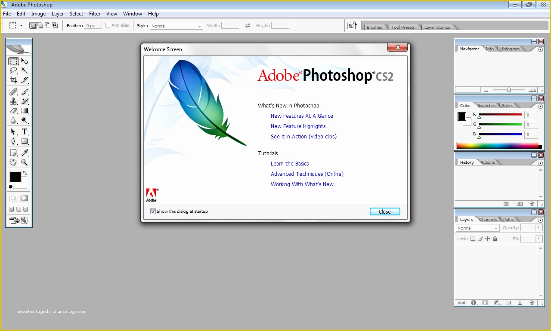Select the Eraser tool
Viewport: 551px width, 331px height.
point(13,111)
